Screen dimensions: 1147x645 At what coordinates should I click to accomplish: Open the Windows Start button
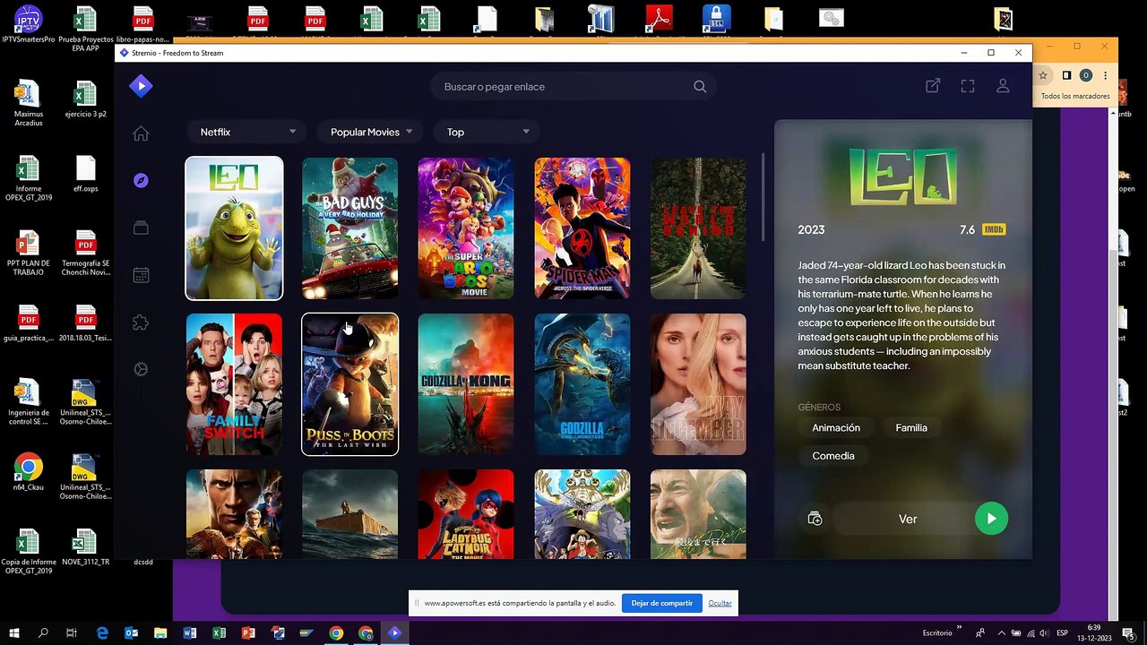tap(13, 632)
